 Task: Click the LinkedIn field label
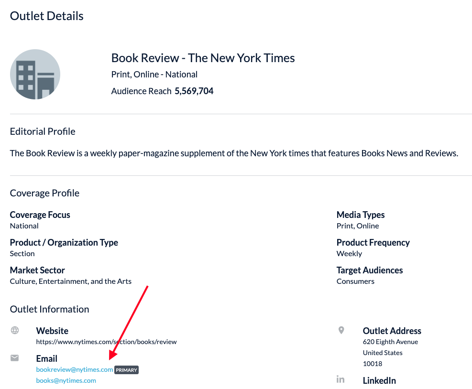[x=379, y=380]
